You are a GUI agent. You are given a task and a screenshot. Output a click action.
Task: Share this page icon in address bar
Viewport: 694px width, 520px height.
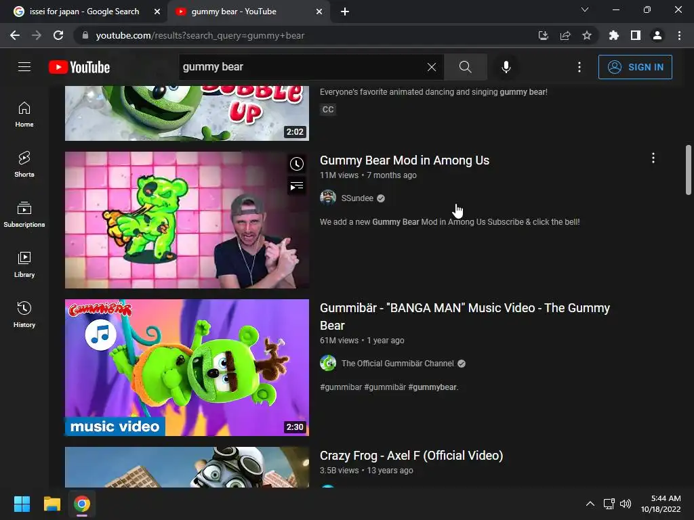(x=565, y=35)
